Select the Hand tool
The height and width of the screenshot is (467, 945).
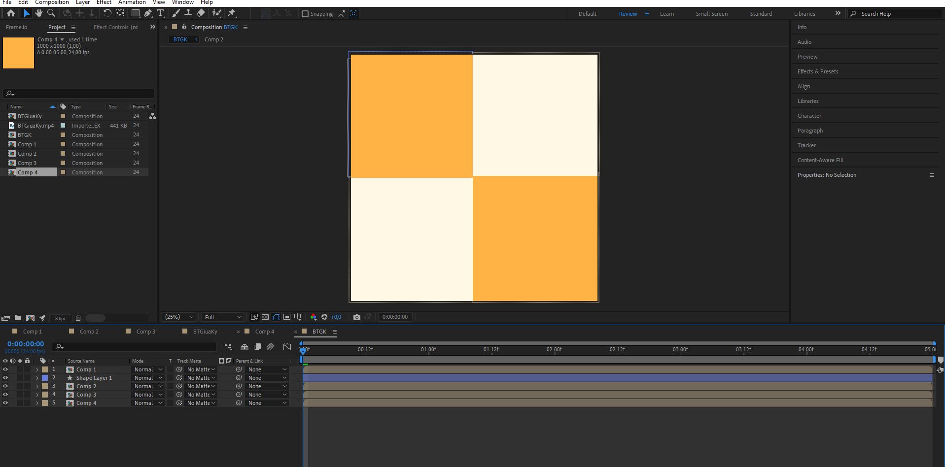click(x=38, y=13)
